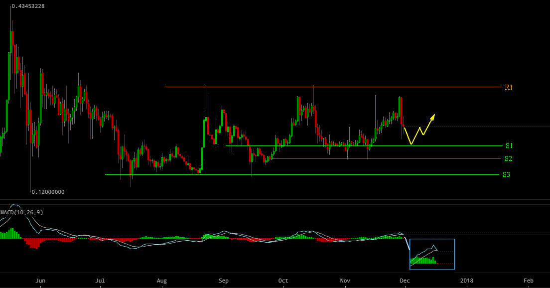Select the S1 support label
The height and width of the screenshot is (288, 550).
click(x=509, y=145)
